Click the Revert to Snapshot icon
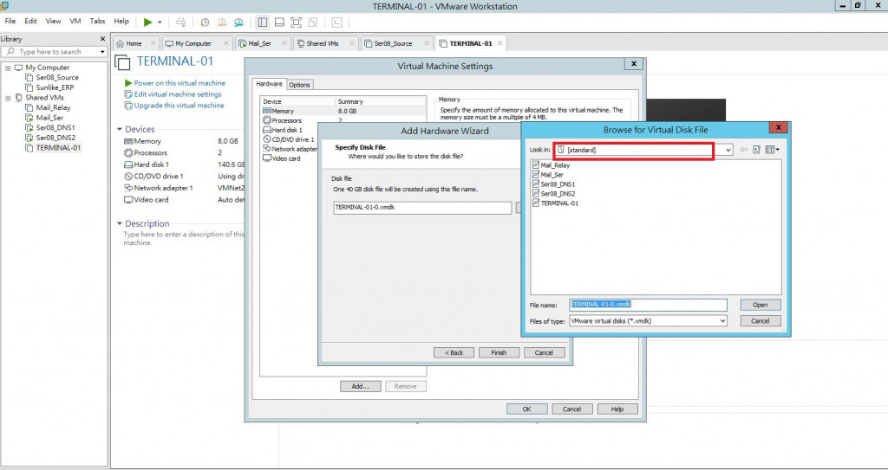Viewport: 888px width, 470px height. point(221,22)
